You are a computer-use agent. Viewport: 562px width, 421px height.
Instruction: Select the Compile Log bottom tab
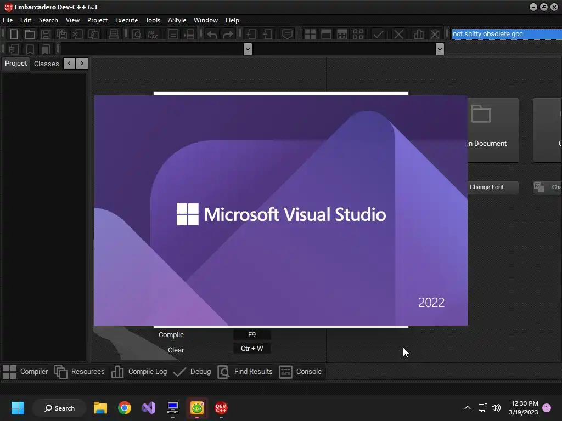pos(139,372)
